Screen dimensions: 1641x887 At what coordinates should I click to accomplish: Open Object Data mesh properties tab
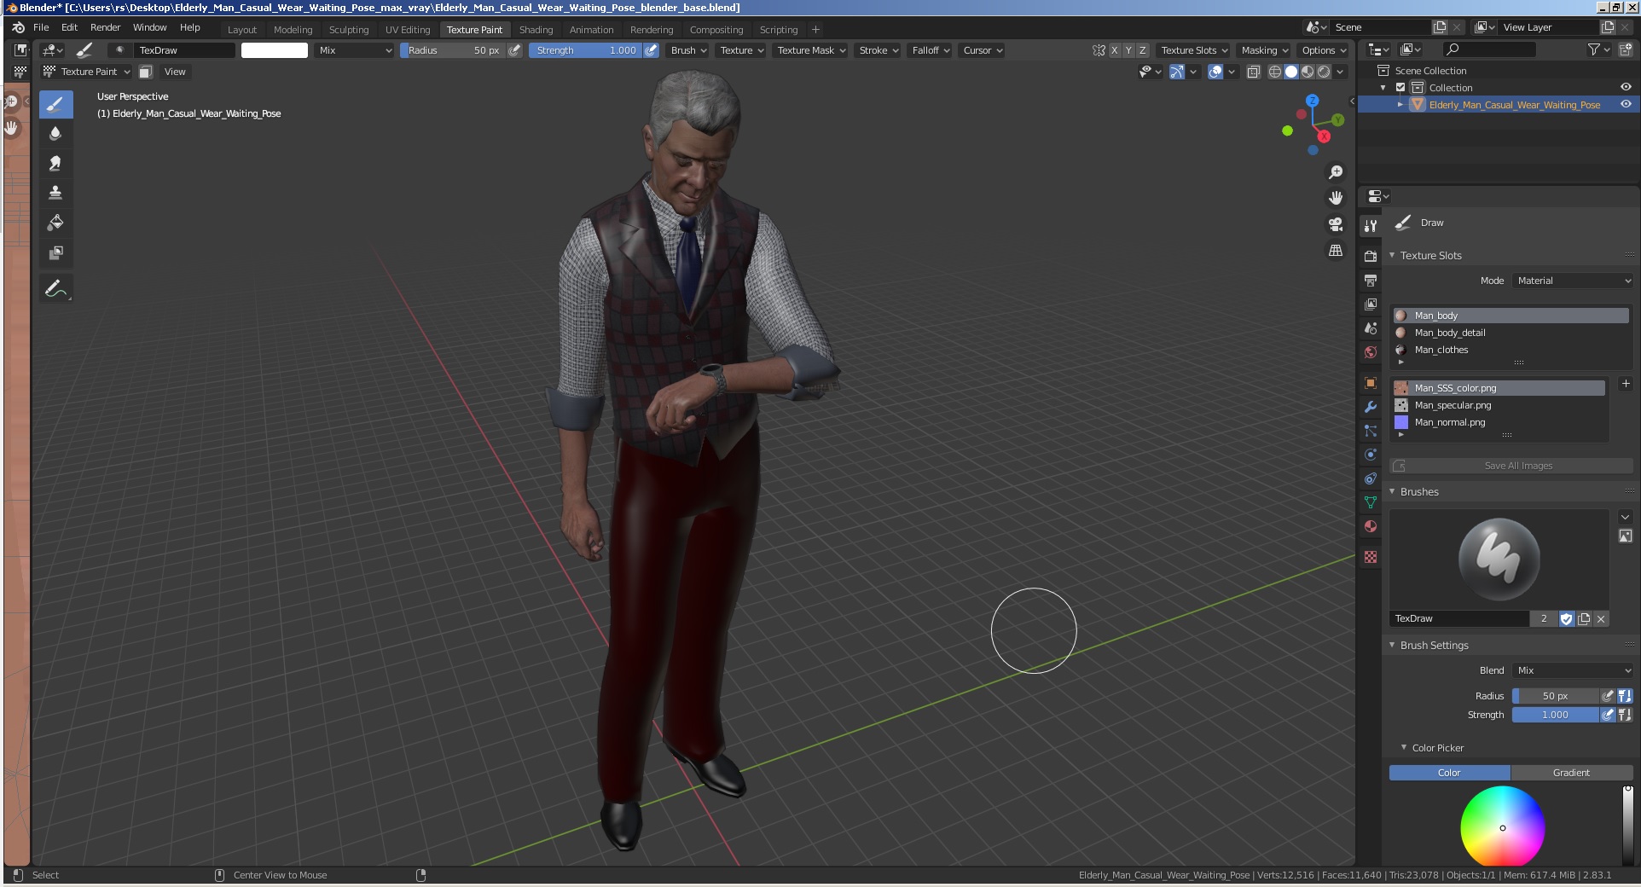[1371, 502]
